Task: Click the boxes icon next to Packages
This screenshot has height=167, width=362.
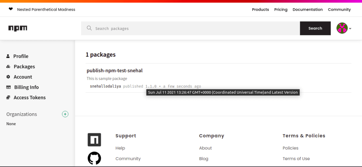Action: [x=8, y=66]
